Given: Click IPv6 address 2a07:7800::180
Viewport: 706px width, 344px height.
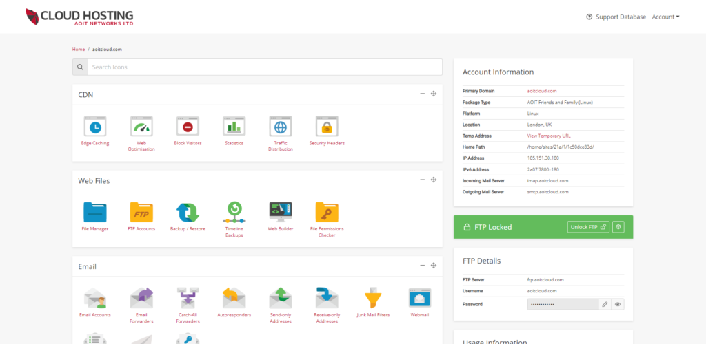Looking at the screenshot, I should [543, 169].
